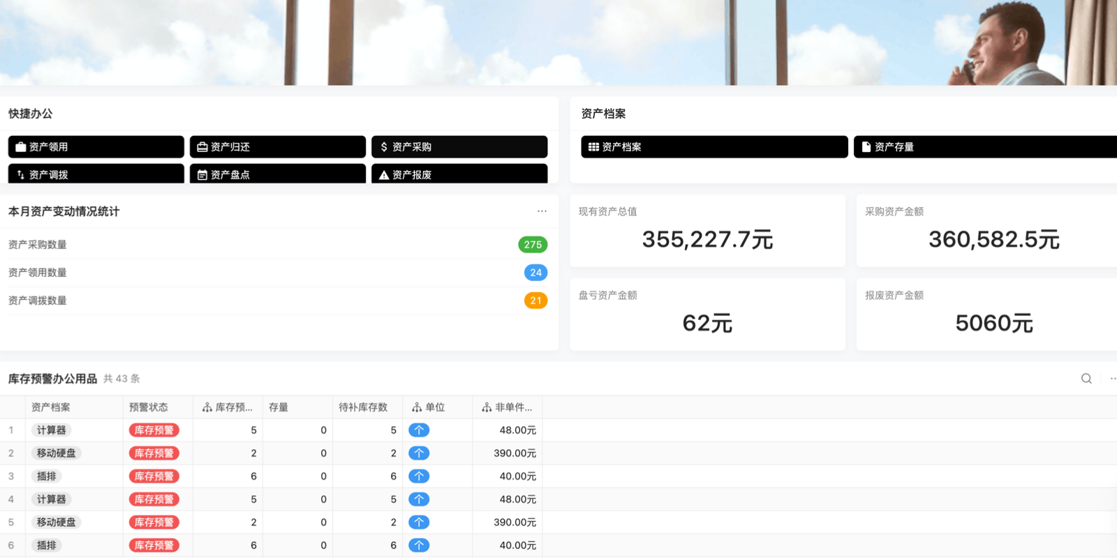Open the 资产存量 document button
This screenshot has width=1117, height=558.
(x=984, y=147)
